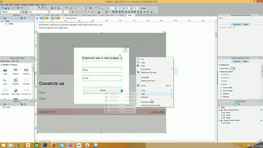263x148 pixels.
Task: Toggle visibility of Header dynamic panel
Action: [261, 120]
